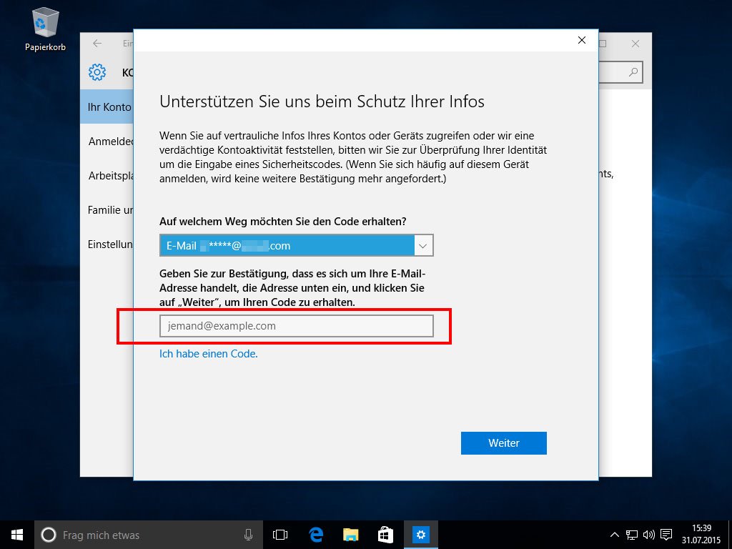Select the Settings gear icon on taskbar
Image resolution: width=732 pixels, height=549 pixels.
tap(420, 534)
